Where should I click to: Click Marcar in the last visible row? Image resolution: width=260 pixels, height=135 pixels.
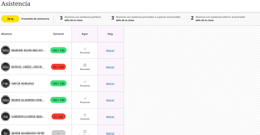[x=110, y=133]
